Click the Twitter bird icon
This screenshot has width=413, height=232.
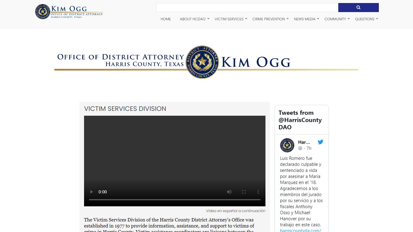pyautogui.click(x=320, y=142)
